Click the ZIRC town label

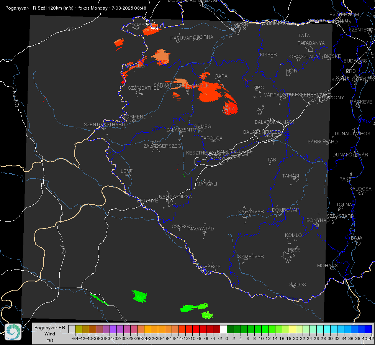[x=259, y=88]
